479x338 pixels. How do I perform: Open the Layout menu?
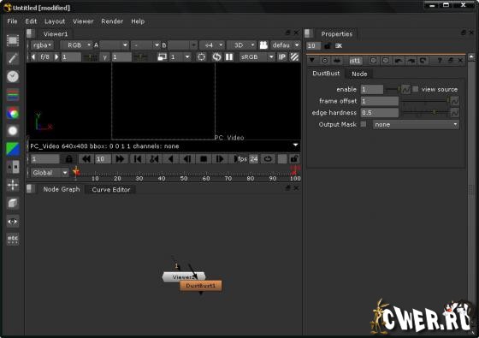coord(55,21)
